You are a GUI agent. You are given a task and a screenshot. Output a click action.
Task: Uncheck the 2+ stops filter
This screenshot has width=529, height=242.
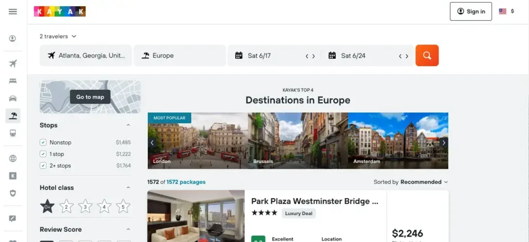click(43, 166)
